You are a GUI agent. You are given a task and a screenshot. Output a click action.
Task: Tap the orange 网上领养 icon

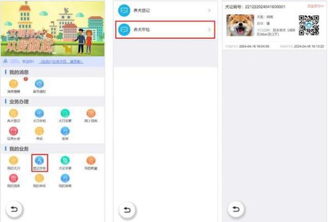(91, 113)
